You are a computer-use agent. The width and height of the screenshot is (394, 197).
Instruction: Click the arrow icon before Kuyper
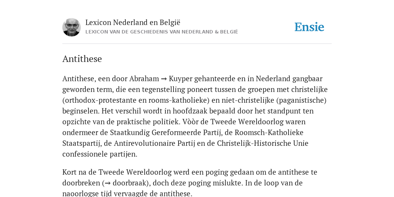(x=164, y=79)
